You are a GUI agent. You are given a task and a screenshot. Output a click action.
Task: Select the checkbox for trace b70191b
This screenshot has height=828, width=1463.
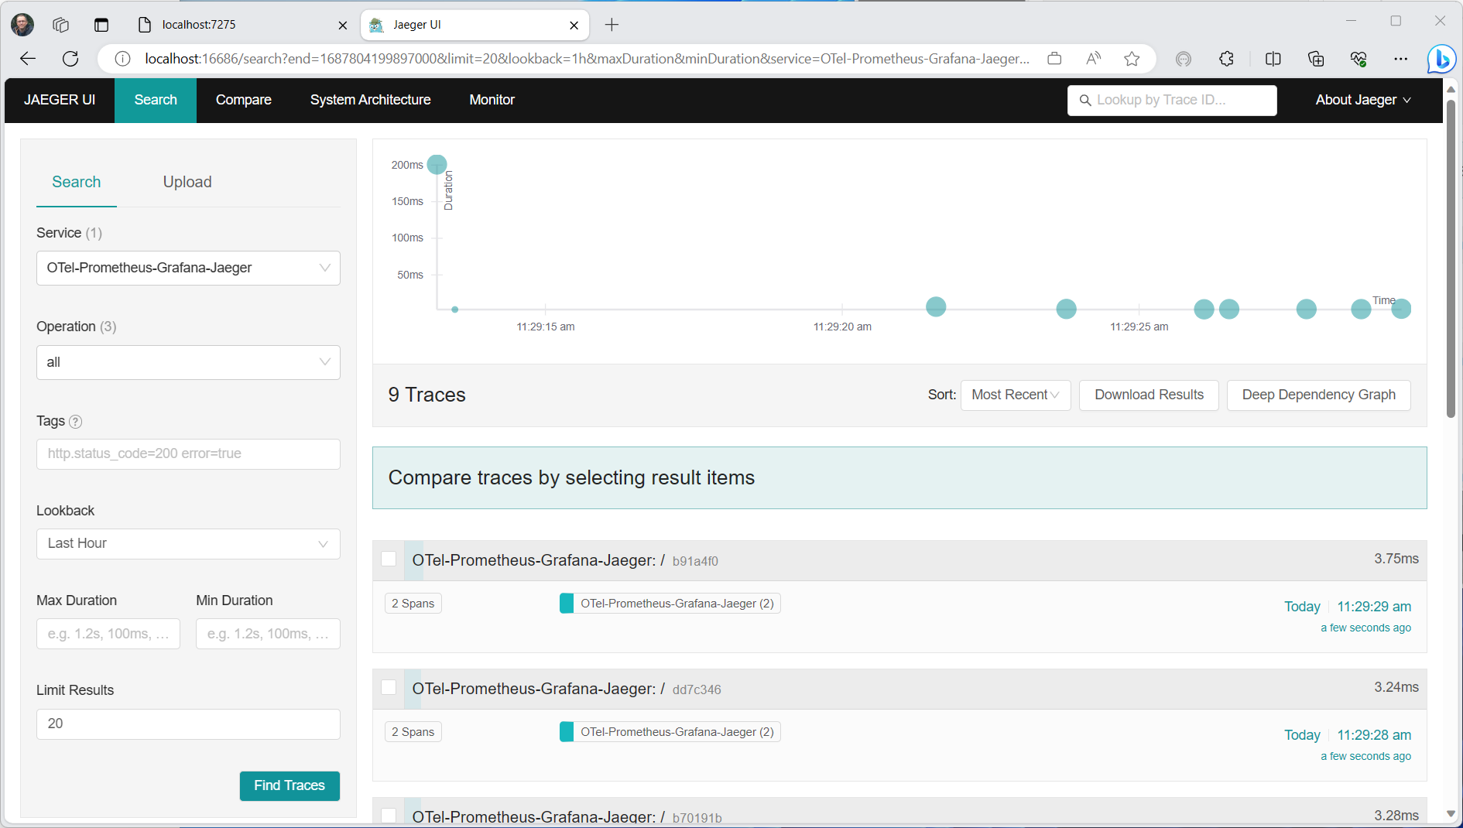click(x=389, y=816)
